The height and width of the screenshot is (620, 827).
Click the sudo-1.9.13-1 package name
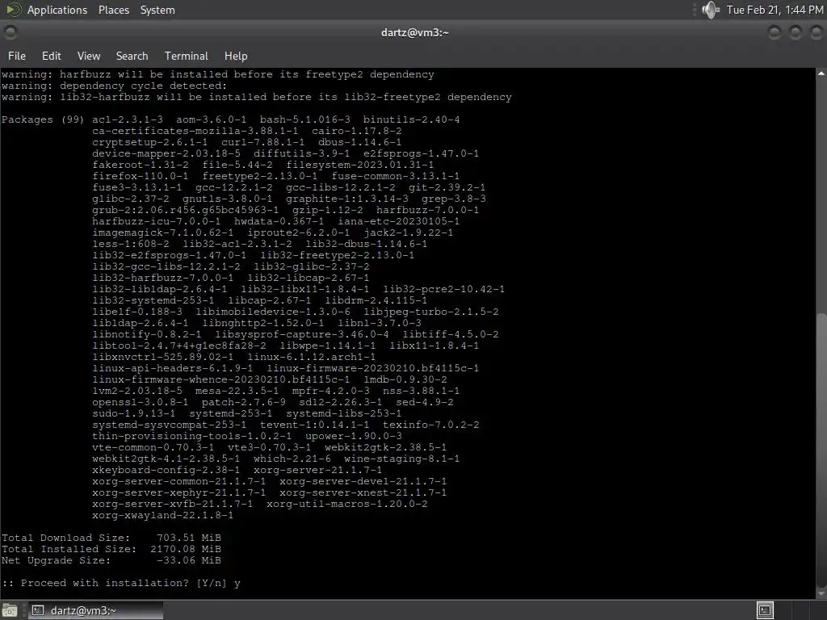(133, 413)
